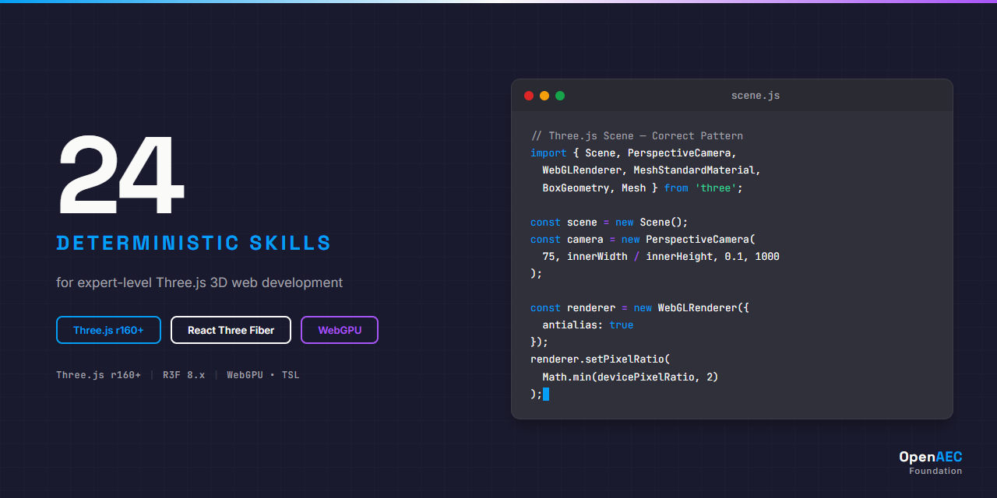Select the OpenAEC Foundation logo
This screenshot has width=997, height=498.
(931, 462)
